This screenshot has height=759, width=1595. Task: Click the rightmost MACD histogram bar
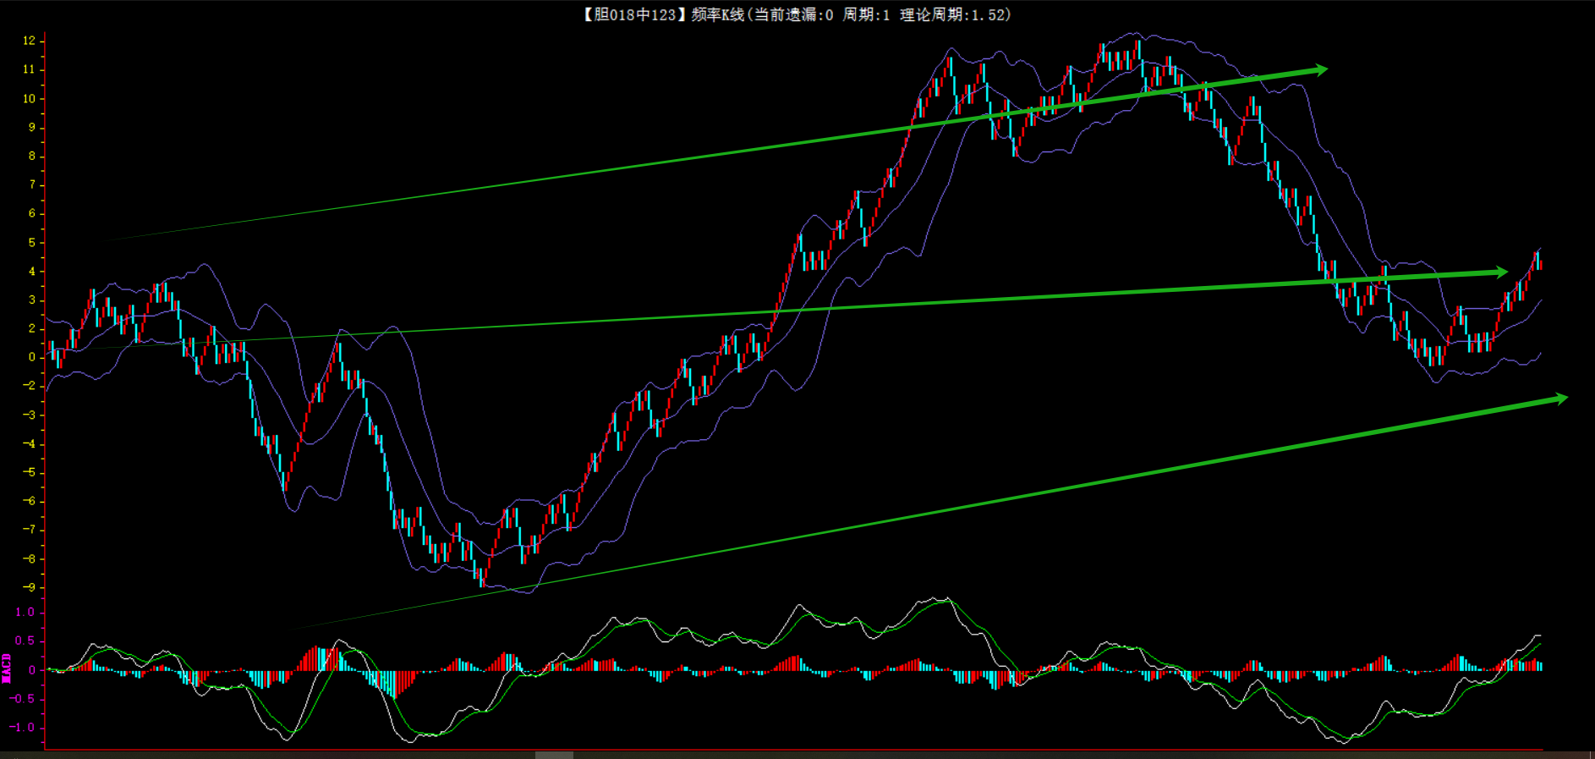pyautogui.click(x=1540, y=666)
